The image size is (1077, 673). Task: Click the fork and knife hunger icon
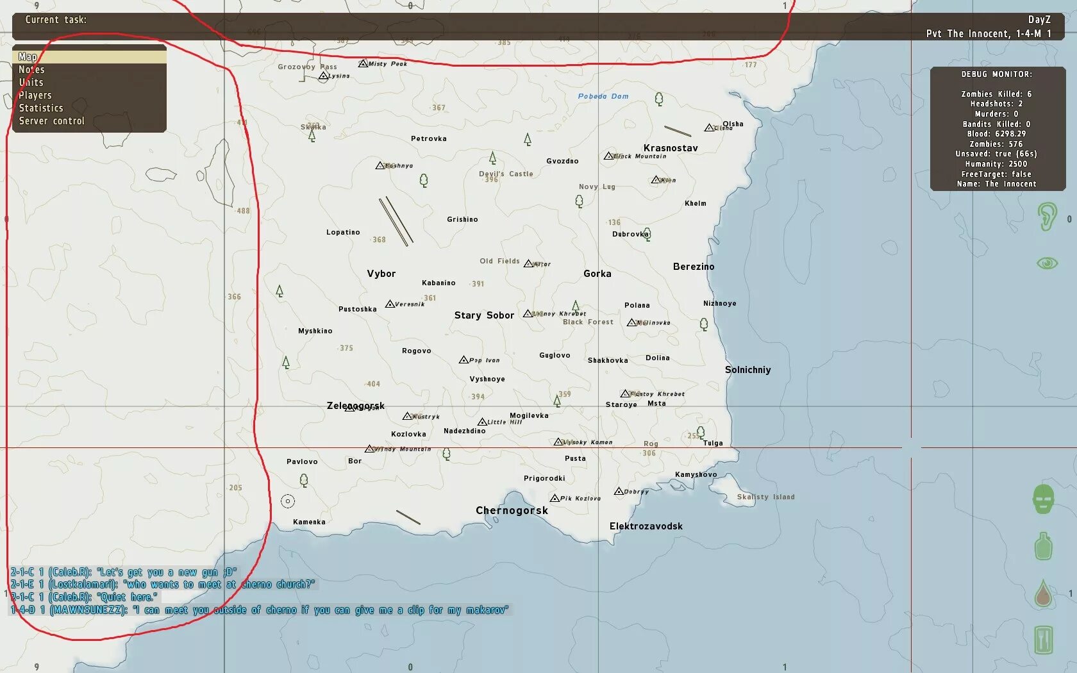point(1044,640)
